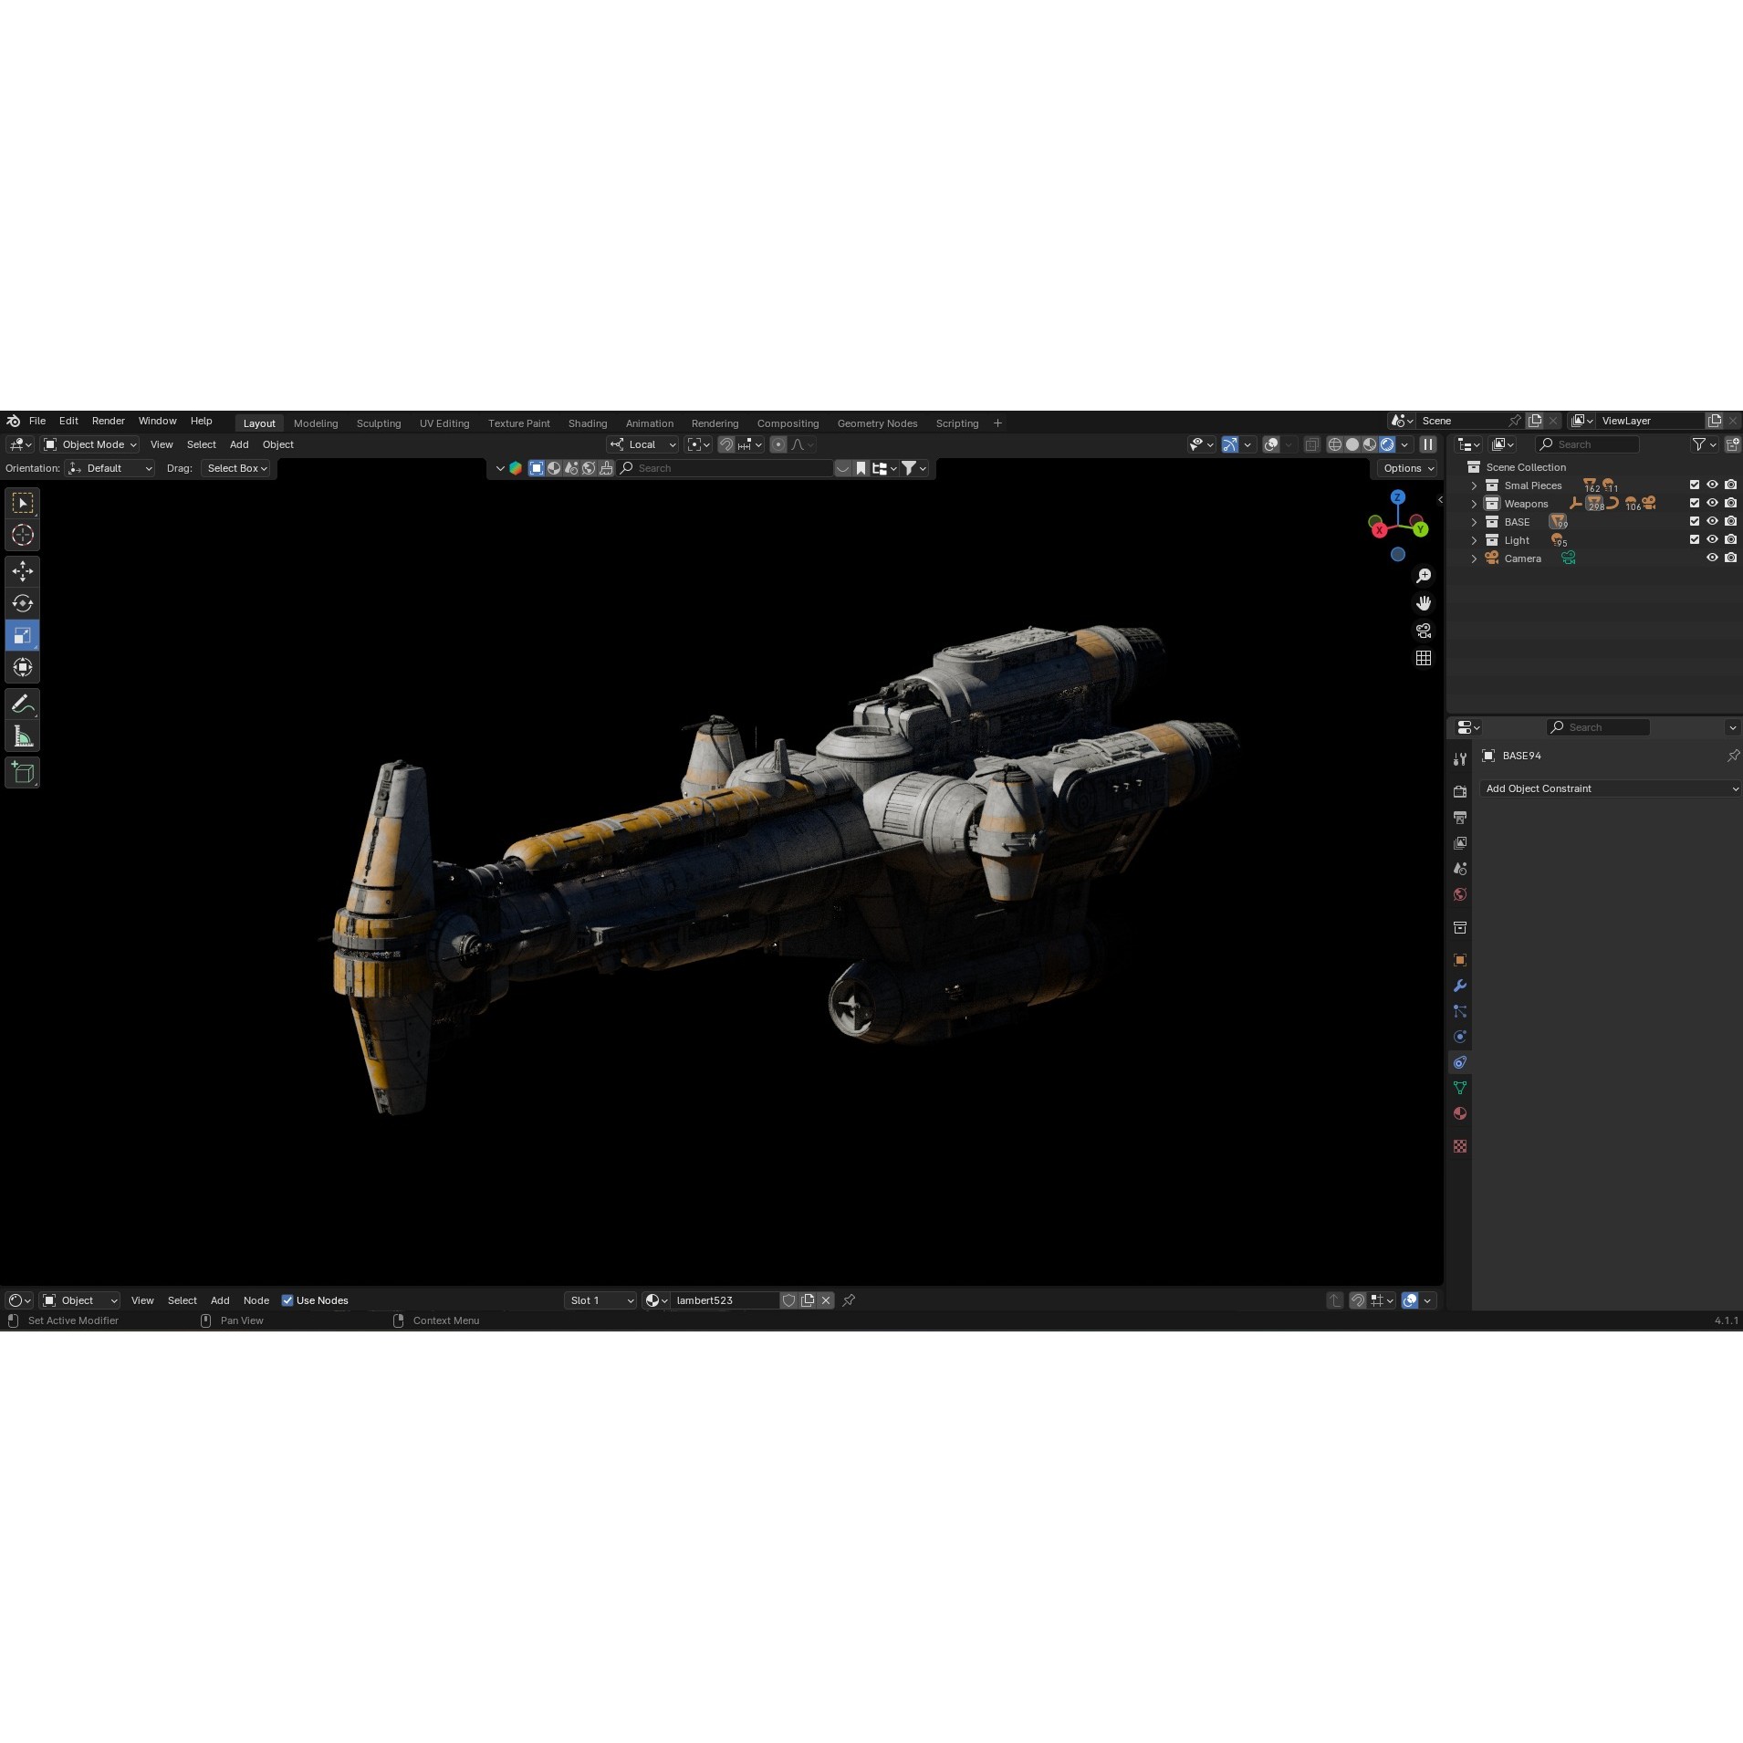Activate the Cursor tool

coord(23,535)
